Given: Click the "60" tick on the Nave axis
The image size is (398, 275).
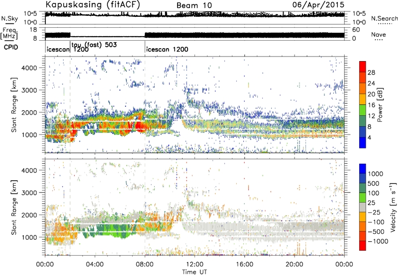Looking at the screenshot, I should [356, 30].
